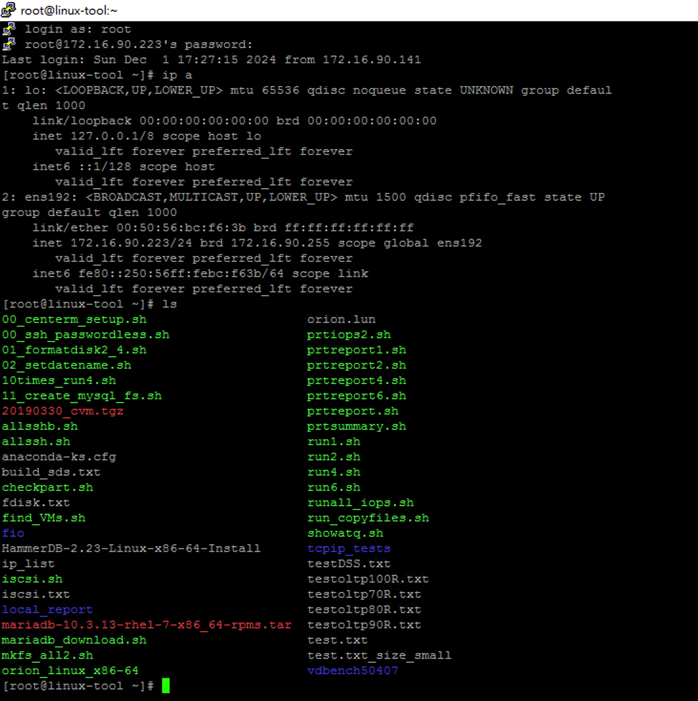Click the file name testoltp80R.txt
Image resolution: width=698 pixels, height=701 pixels.
click(364, 610)
